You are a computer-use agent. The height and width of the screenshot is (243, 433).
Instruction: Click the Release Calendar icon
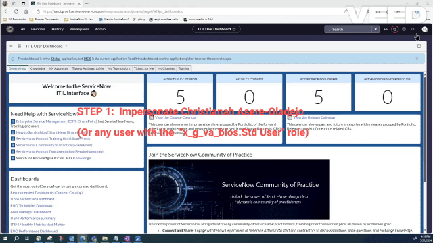pos(290,117)
